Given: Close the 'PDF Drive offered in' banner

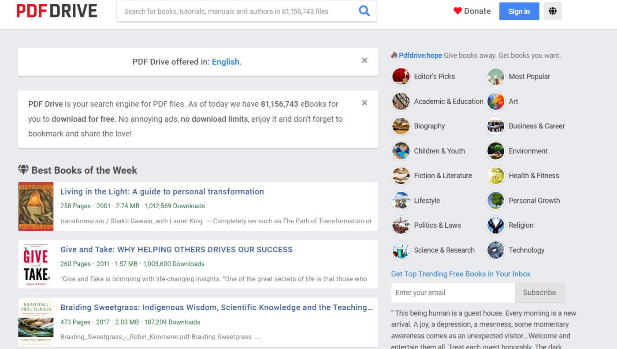Looking at the screenshot, I should coord(364,60).
